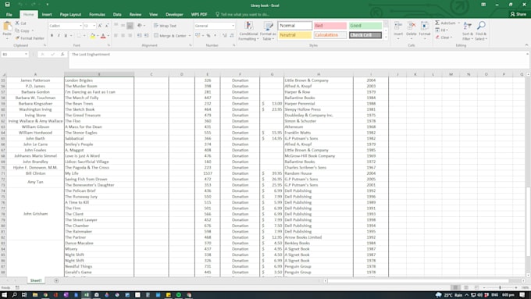Screen dimensions: 531x299
Task: Click the Increase Decimal icon
Action: (x=225, y=36)
